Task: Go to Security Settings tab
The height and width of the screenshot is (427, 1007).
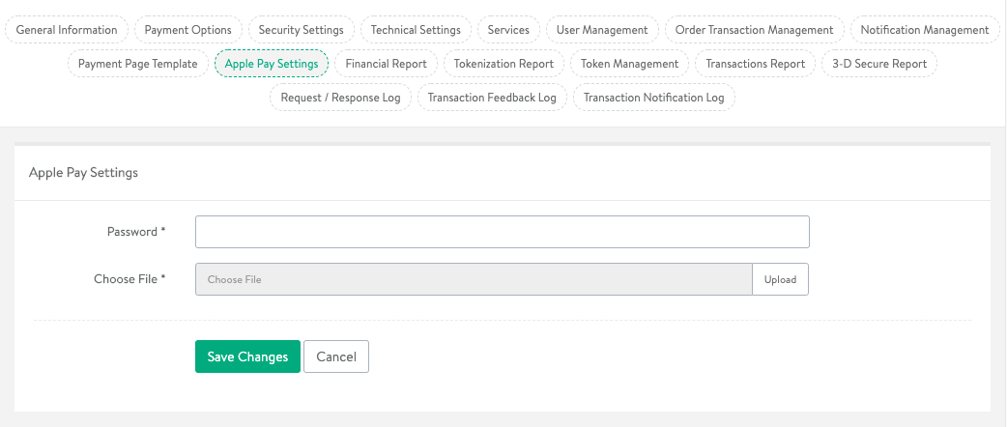Action: tap(301, 30)
